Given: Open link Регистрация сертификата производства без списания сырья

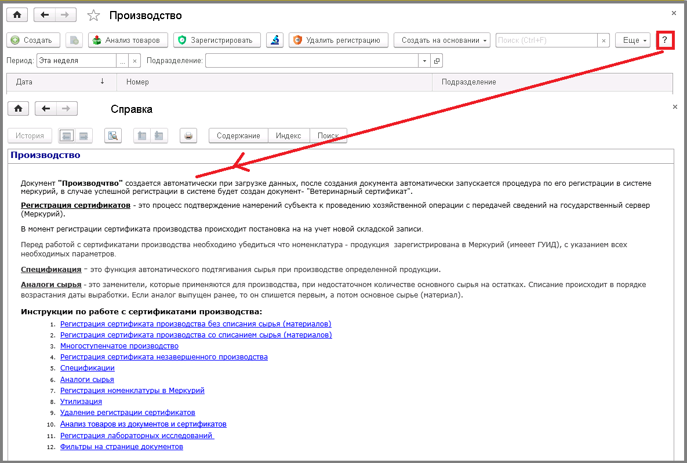Looking at the screenshot, I should click(x=196, y=324).
